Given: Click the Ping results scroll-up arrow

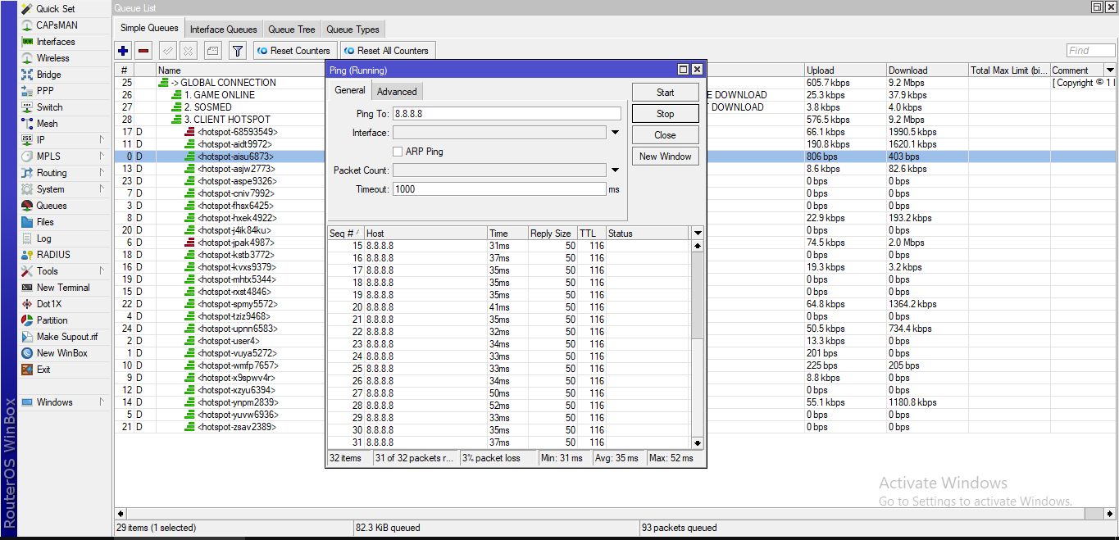Looking at the screenshot, I should (698, 246).
